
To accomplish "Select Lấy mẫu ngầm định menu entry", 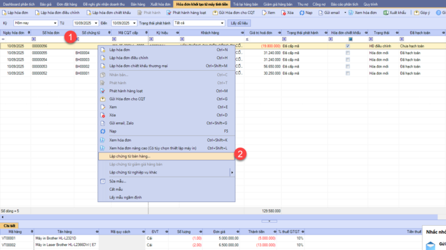I will coord(166,197).
